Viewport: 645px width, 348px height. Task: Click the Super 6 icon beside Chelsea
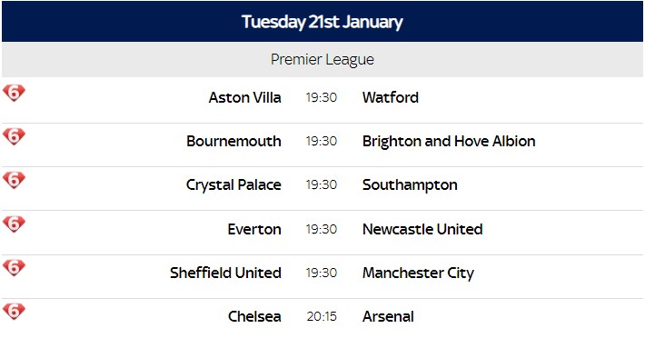pyautogui.click(x=14, y=311)
